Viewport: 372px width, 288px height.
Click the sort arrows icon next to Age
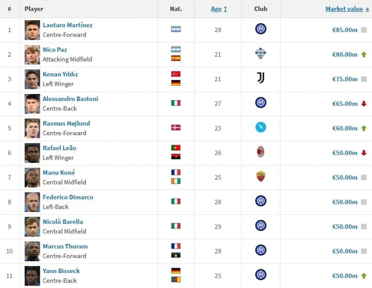pyautogui.click(x=225, y=9)
